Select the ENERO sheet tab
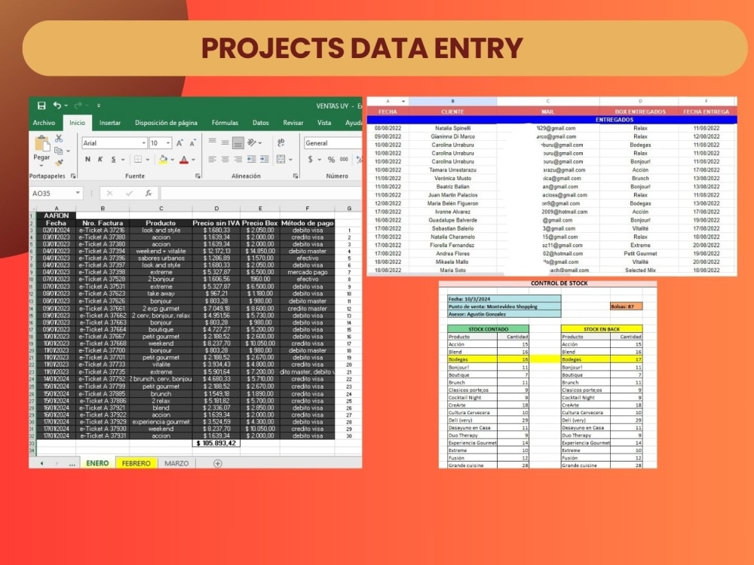754x565 pixels. pyautogui.click(x=97, y=463)
